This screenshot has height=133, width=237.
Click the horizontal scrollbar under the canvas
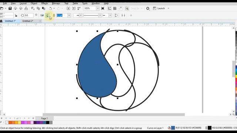(114, 115)
